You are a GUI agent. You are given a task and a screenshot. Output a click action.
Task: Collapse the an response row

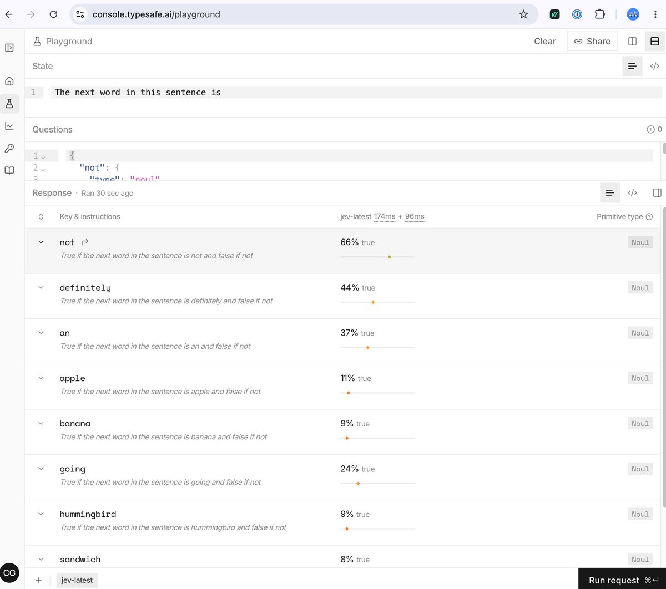[41, 333]
